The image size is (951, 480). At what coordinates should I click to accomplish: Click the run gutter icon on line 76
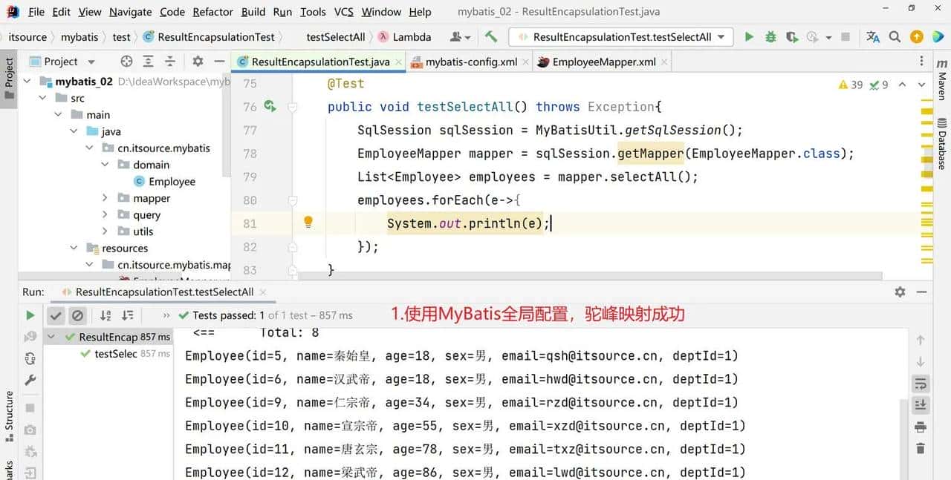(x=270, y=107)
